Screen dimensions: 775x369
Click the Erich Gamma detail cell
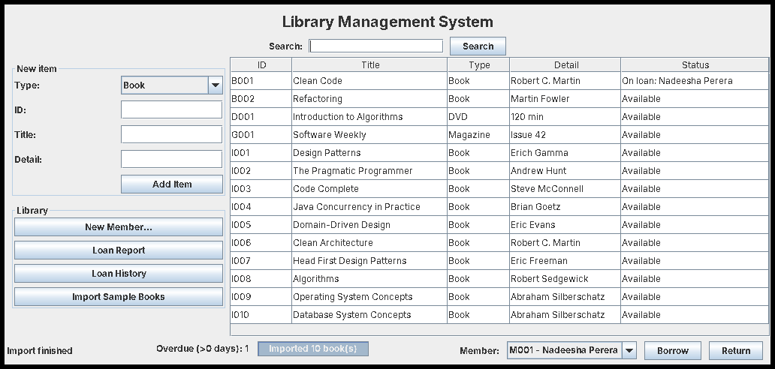tap(565, 152)
